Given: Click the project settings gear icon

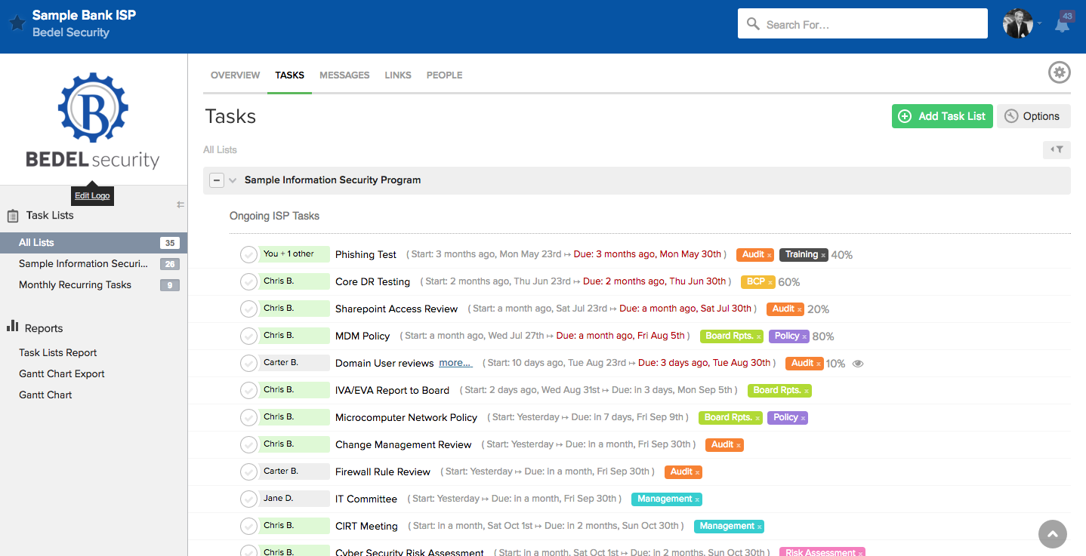Looking at the screenshot, I should pyautogui.click(x=1060, y=72).
